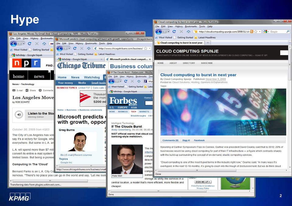Screen dimensions: 292x206
Task: Click Back arrow in the Chicago Tribune window
Action: click(60, 49)
